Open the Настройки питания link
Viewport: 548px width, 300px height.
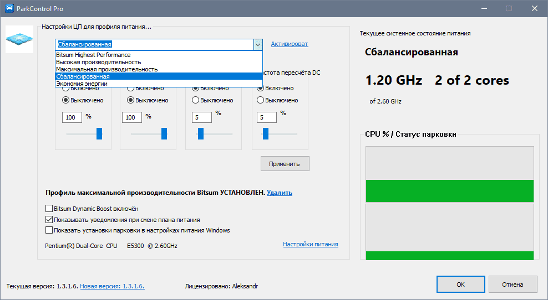311,244
